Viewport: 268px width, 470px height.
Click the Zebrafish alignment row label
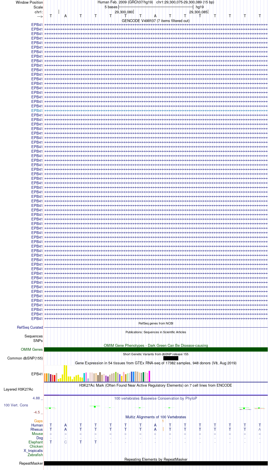(35, 455)
